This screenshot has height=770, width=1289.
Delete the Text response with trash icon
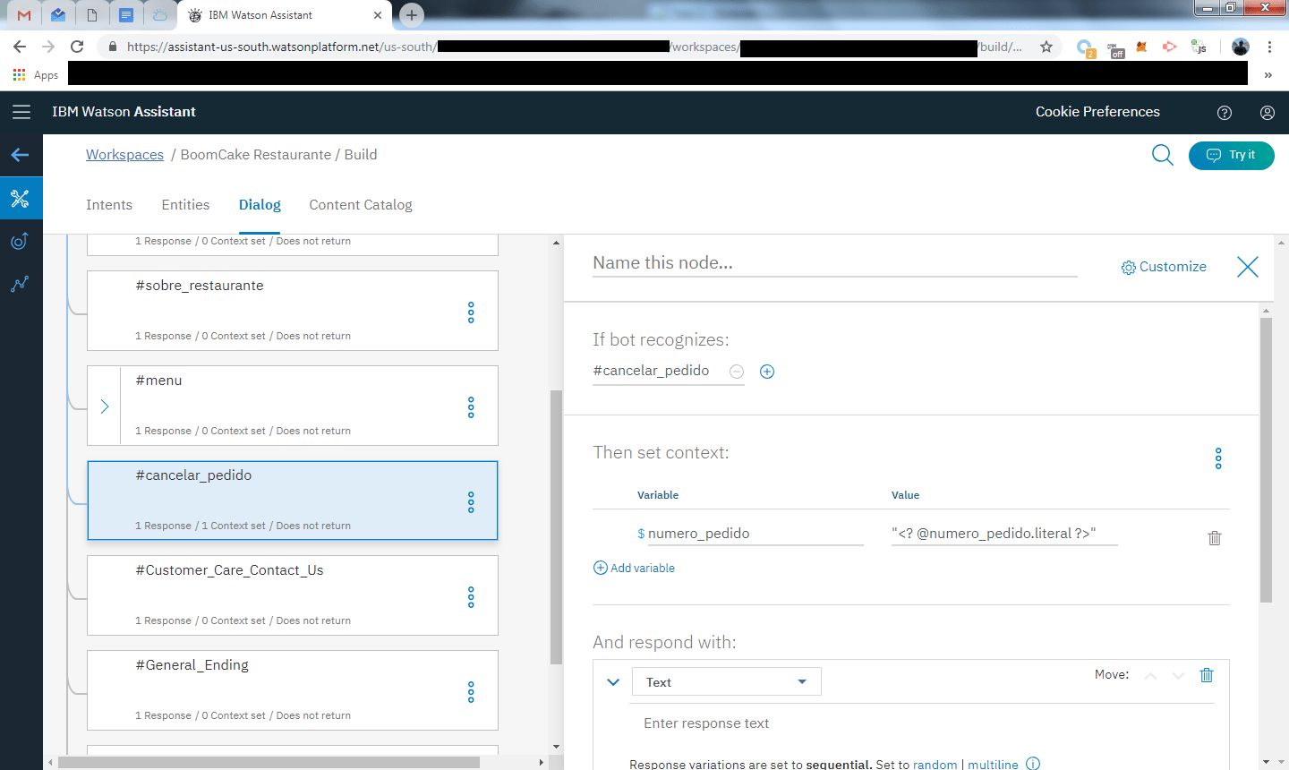point(1207,675)
